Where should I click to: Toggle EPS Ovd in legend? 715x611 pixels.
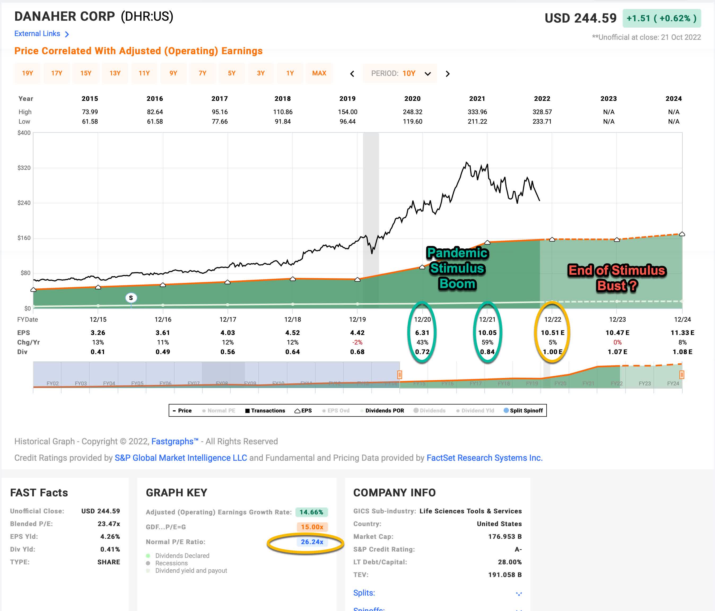click(x=336, y=410)
